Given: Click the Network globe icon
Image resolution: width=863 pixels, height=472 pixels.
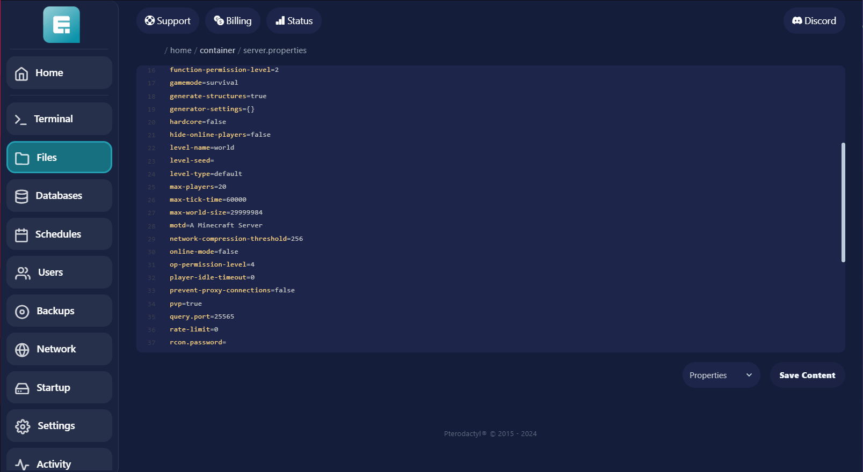Looking at the screenshot, I should [x=22, y=350].
